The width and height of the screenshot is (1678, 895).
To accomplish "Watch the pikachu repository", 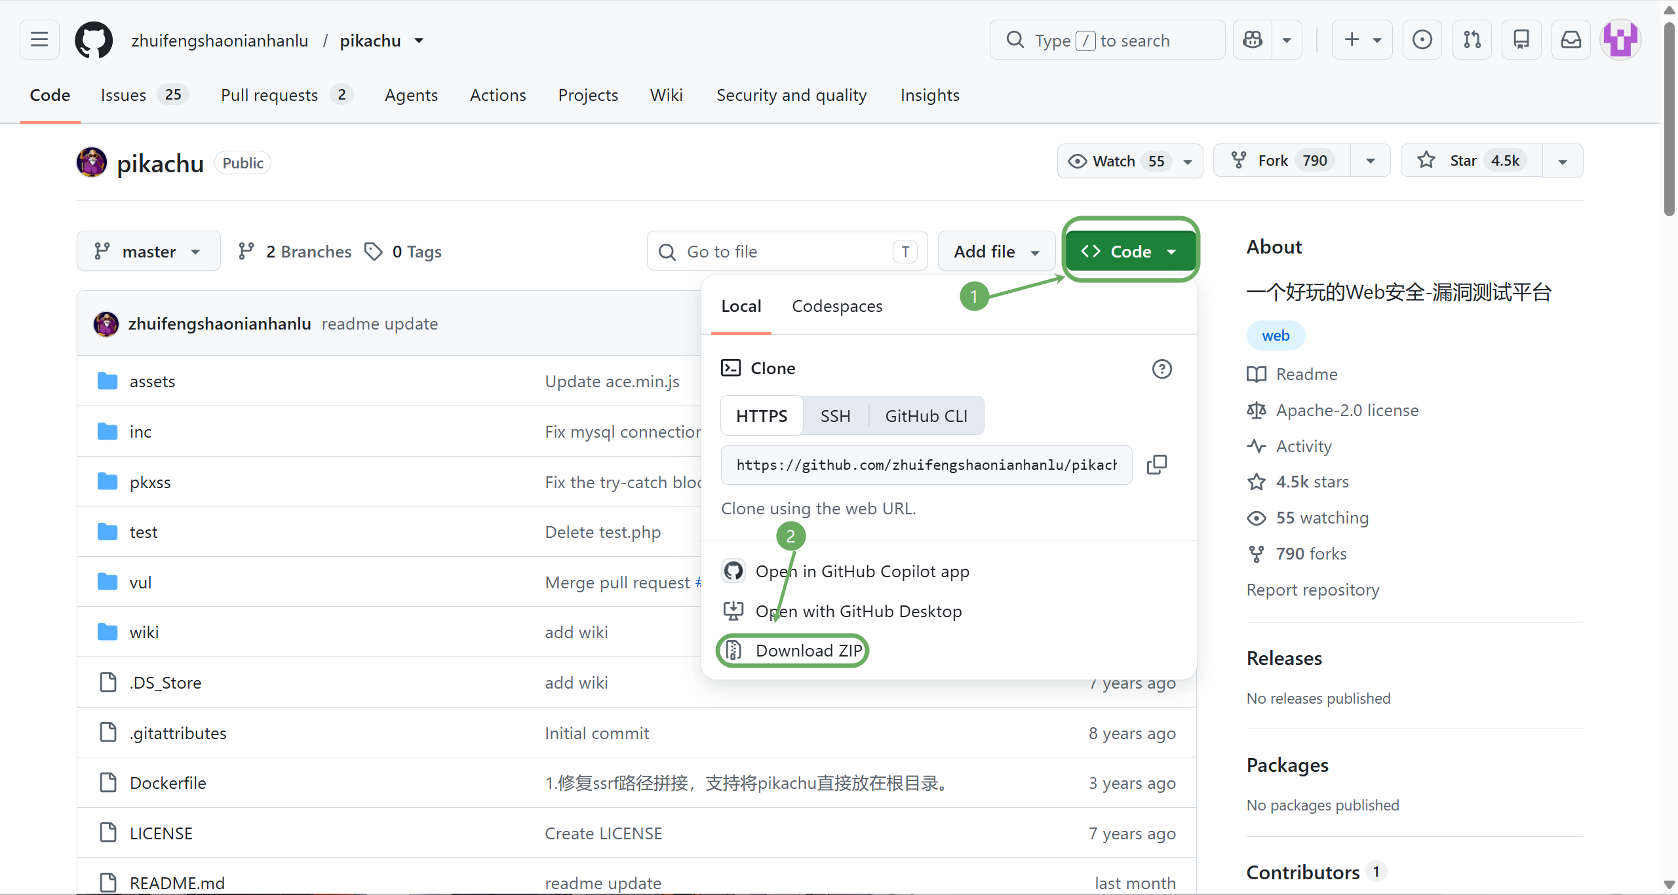I will (x=1123, y=161).
